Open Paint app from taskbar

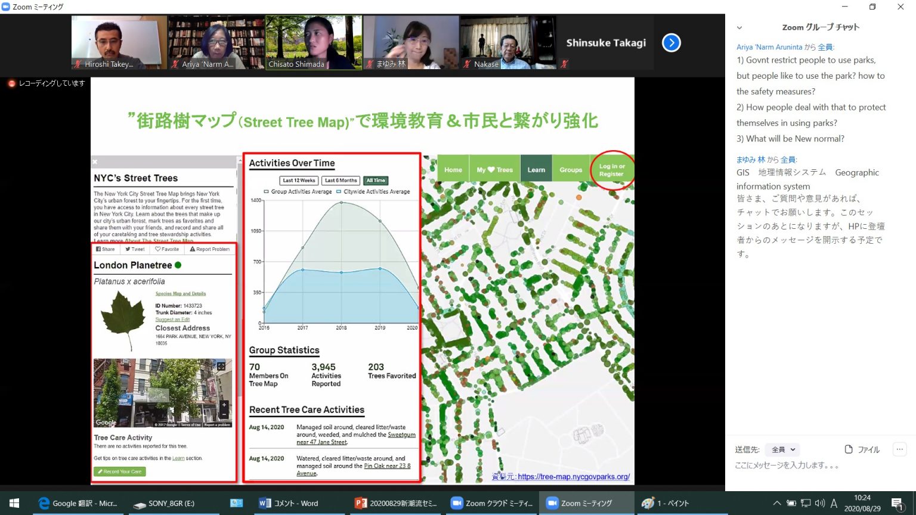tap(666, 503)
